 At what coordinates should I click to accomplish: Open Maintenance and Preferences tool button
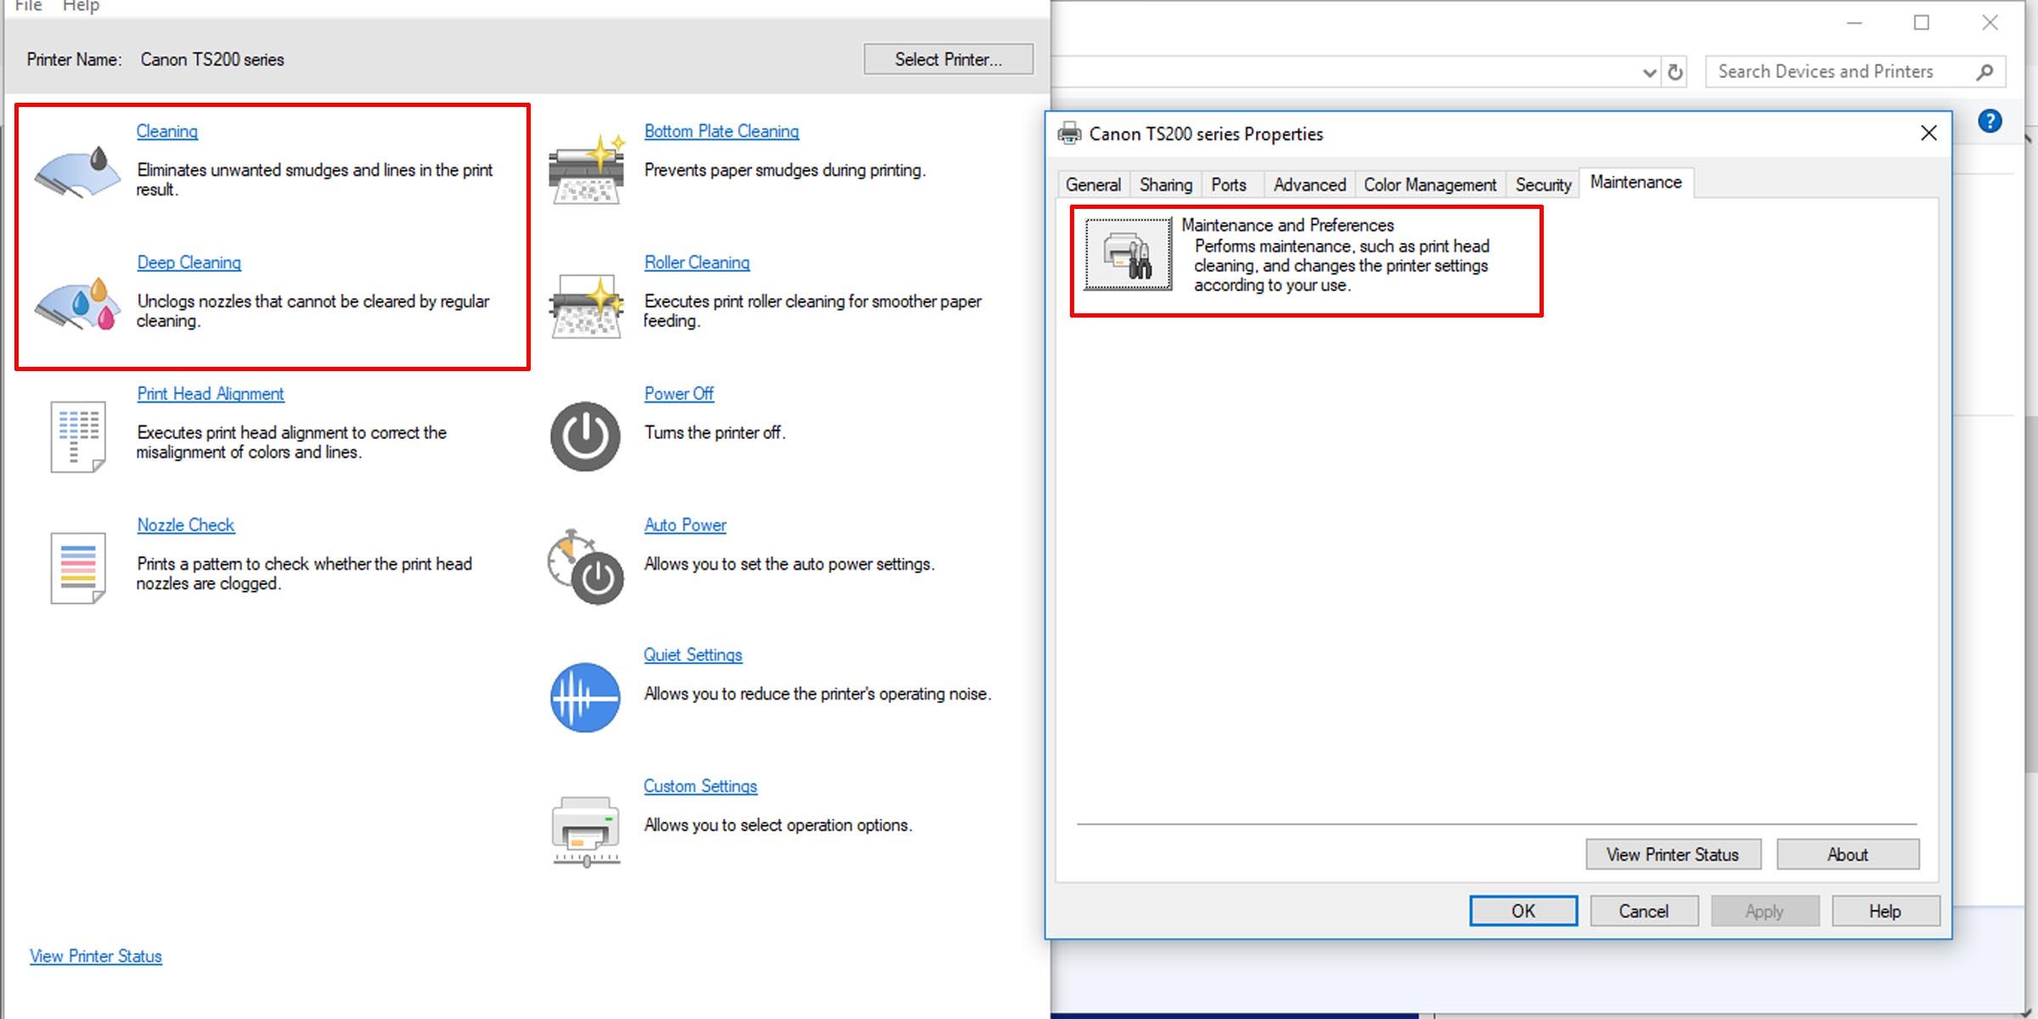1128,254
